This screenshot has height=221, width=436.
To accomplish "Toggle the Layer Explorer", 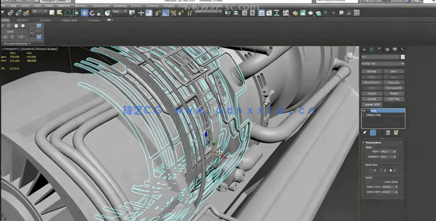I will click(x=252, y=13).
